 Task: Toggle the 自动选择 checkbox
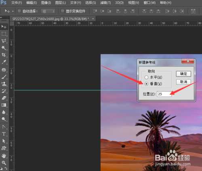point(19,11)
